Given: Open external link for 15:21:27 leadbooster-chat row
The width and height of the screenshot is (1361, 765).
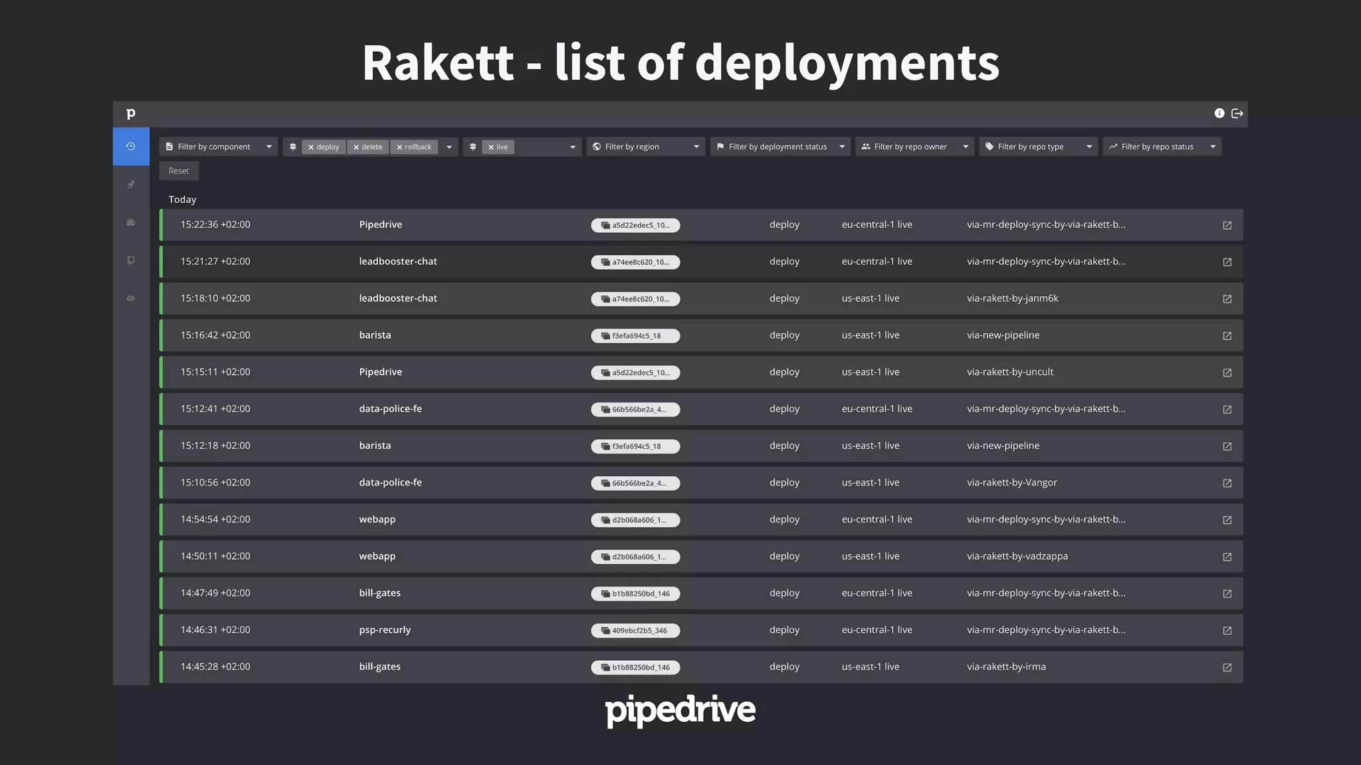Looking at the screenshot, I should point(1227,262).
